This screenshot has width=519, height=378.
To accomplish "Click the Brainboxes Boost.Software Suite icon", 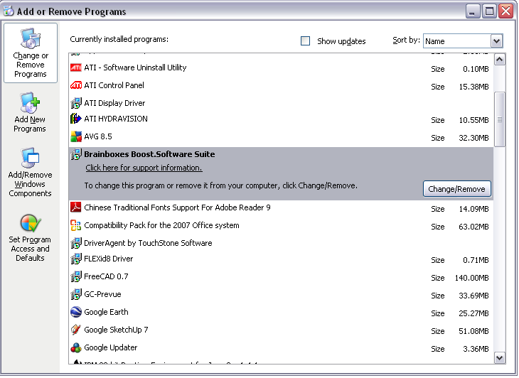I will tap(76, 154).
